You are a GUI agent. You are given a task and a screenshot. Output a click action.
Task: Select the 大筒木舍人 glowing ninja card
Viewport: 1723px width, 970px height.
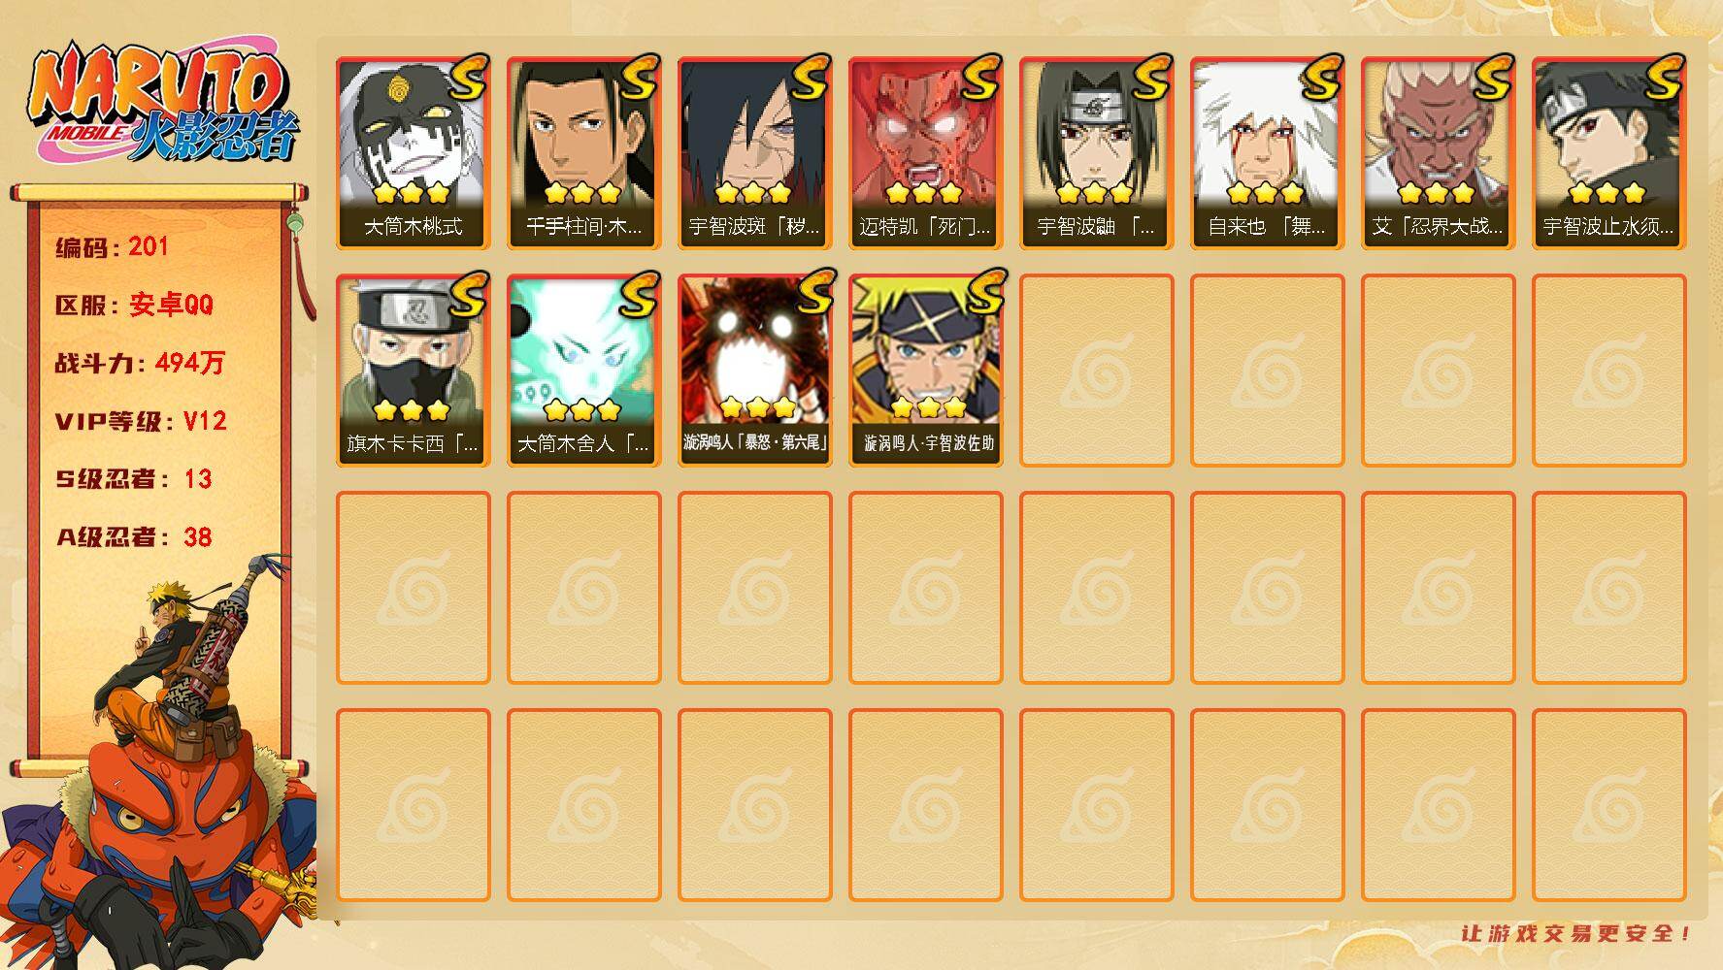583,371
